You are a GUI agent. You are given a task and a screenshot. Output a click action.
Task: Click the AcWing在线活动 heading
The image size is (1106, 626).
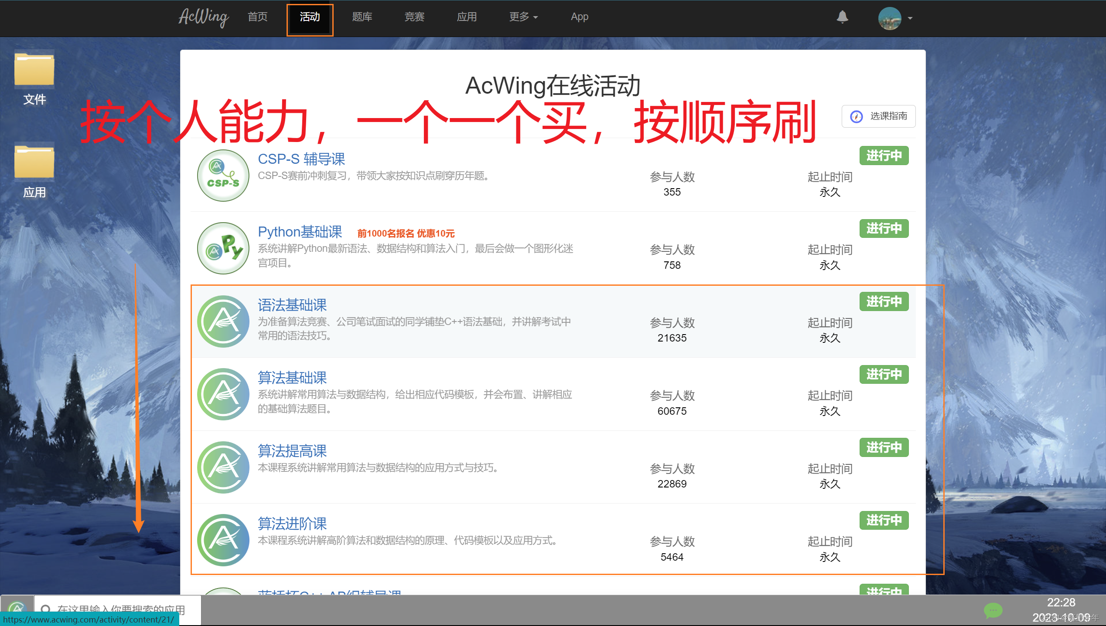tap(553, 85)
